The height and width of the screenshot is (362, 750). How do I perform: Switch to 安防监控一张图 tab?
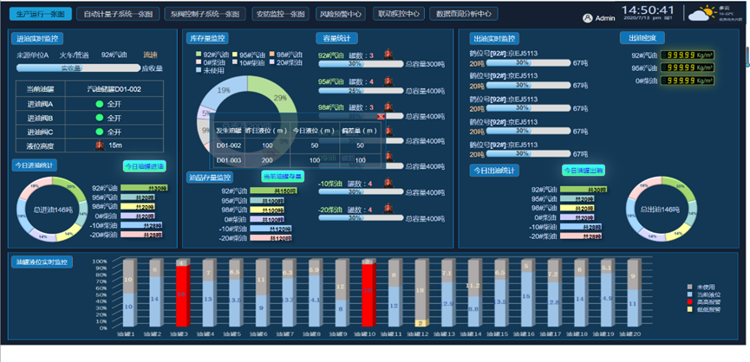(282, 15)
